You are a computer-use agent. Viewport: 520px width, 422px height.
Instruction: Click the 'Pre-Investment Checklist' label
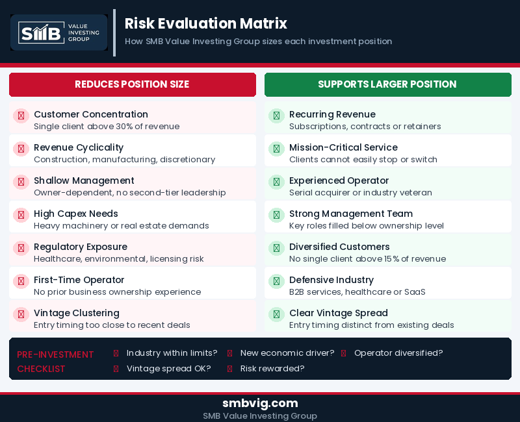[x=55, y=362]
